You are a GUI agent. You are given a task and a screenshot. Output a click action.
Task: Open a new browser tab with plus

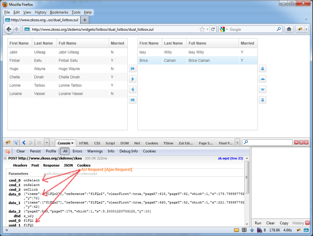(x=85, y=20)
